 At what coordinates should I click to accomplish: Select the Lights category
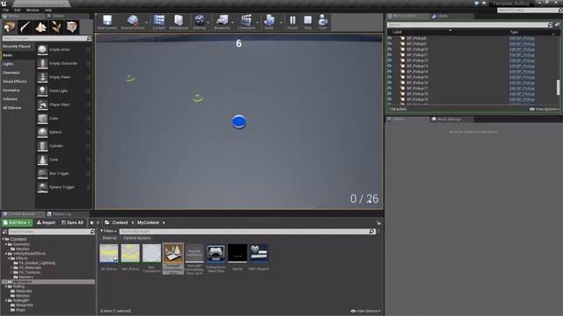point(8,64)
